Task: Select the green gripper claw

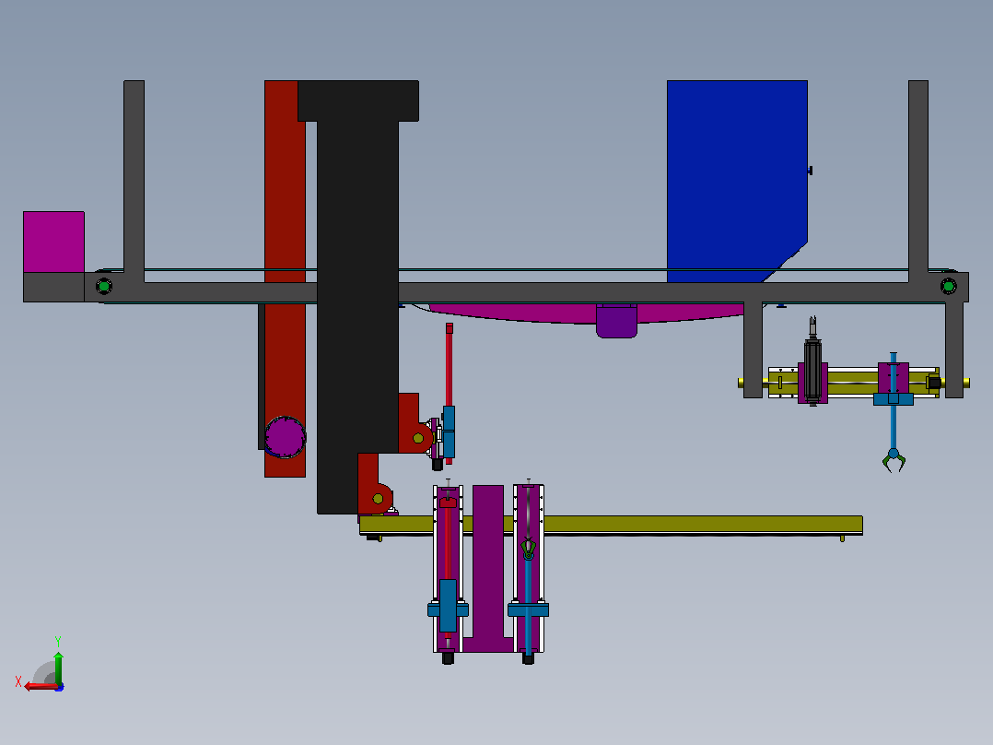Action: [894, 461]
